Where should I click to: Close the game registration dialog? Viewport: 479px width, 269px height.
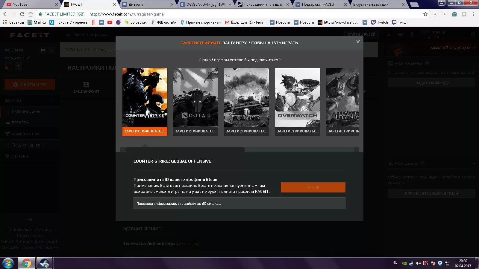(358, 42)
